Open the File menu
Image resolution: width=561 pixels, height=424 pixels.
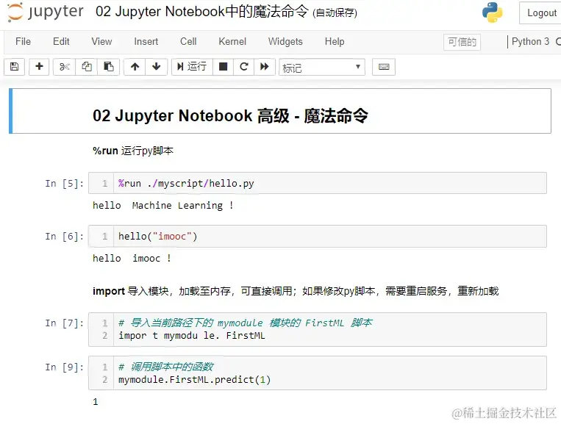(x=24, y=41)
